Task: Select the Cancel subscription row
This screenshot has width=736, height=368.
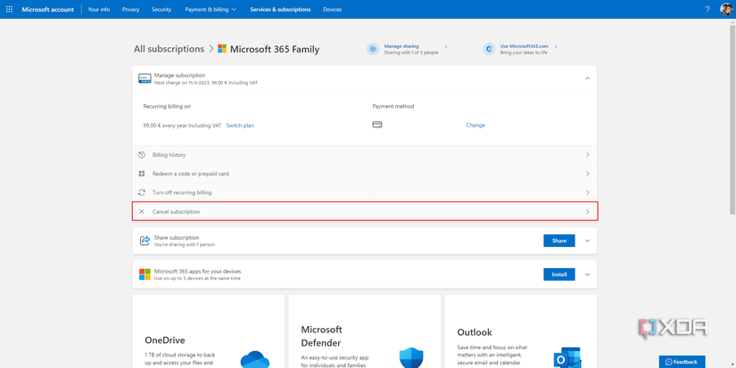Action: [x=364, y=212]
